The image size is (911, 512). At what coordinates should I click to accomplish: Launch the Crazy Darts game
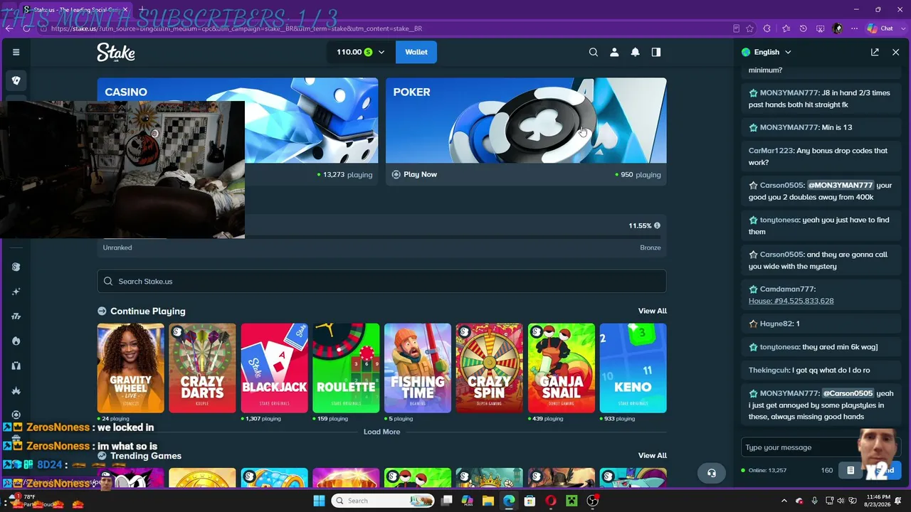tap(202, 368)
